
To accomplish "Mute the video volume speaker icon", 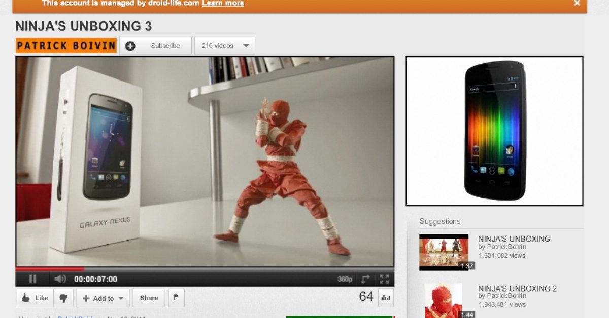I will (x=60, y=279).
